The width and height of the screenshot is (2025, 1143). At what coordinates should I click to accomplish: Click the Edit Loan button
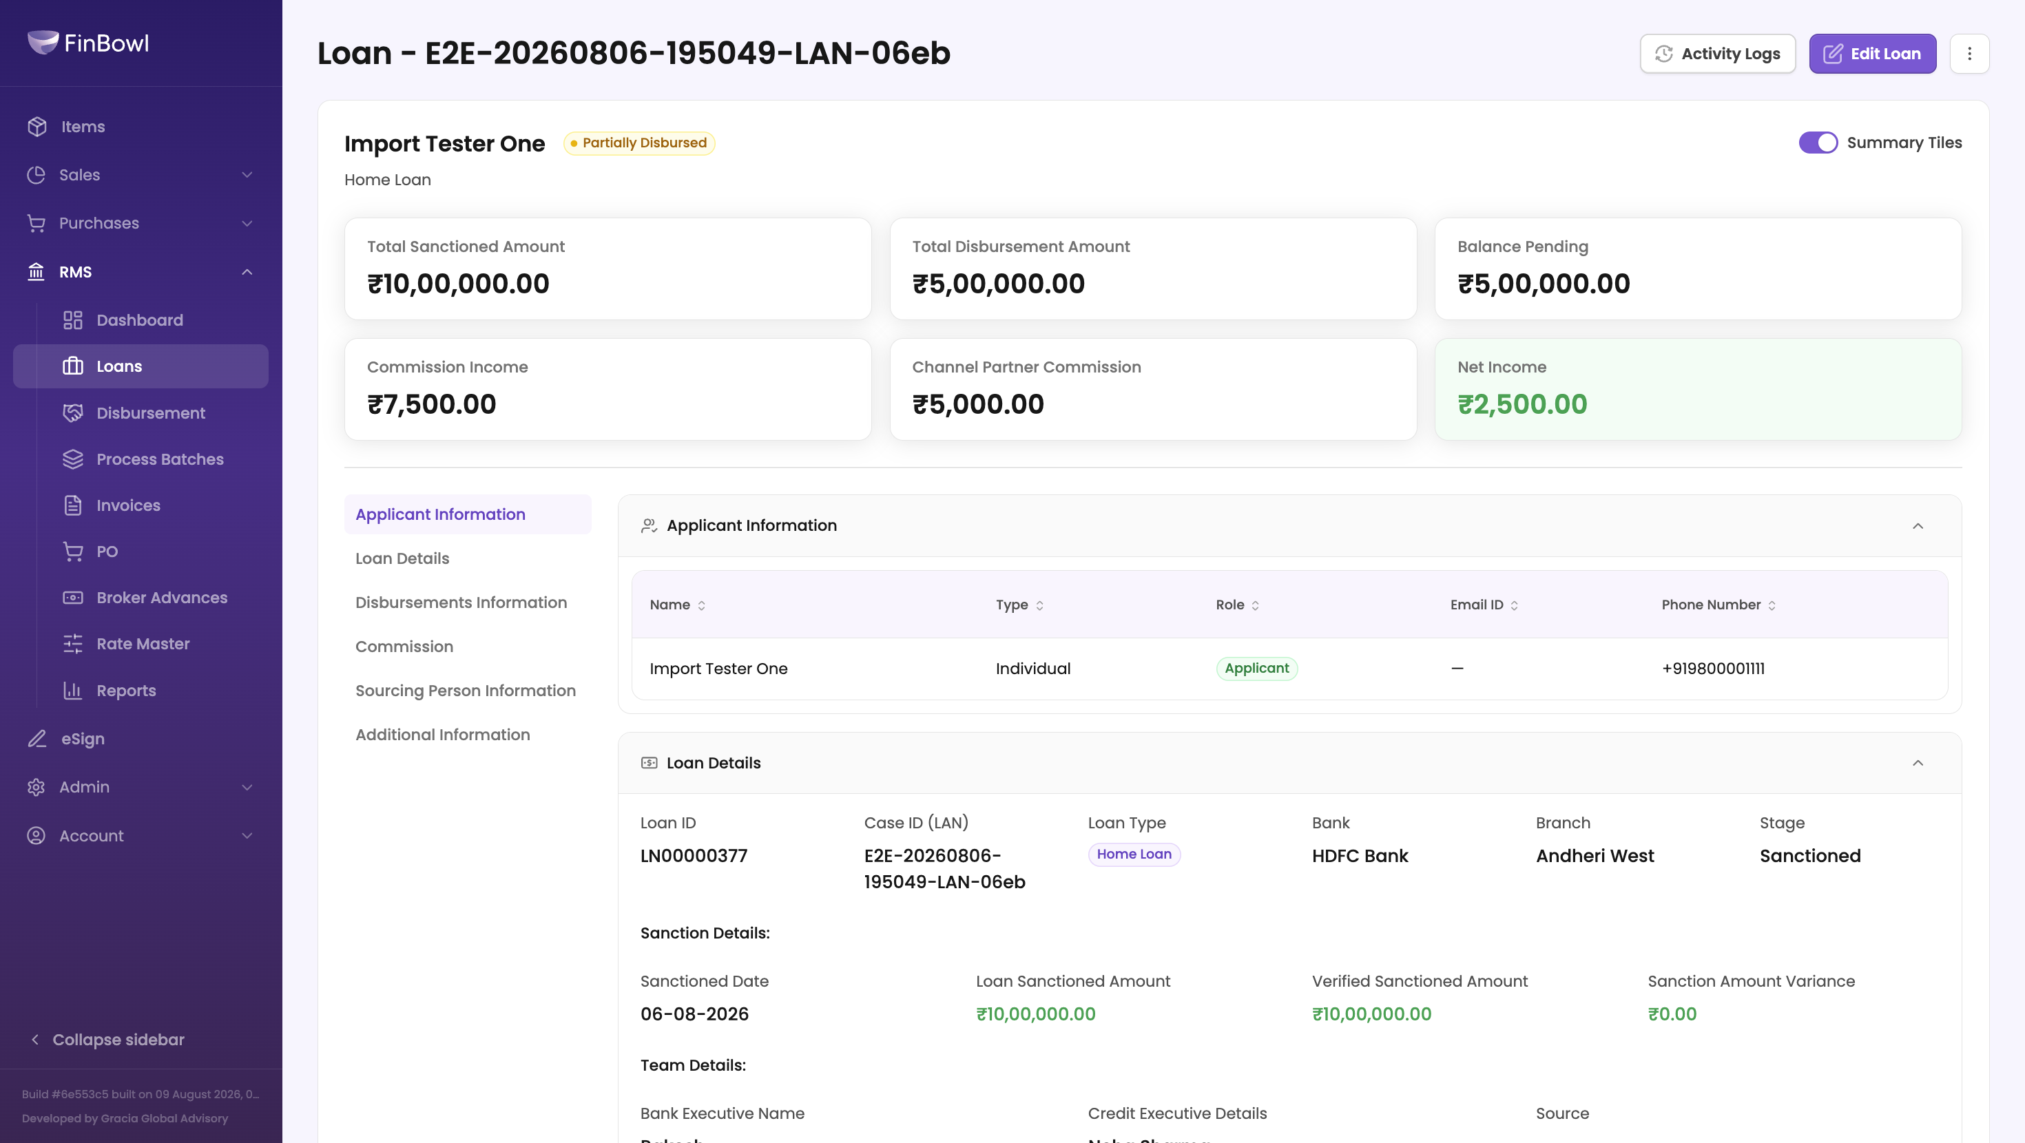[x=1873, y=54]
